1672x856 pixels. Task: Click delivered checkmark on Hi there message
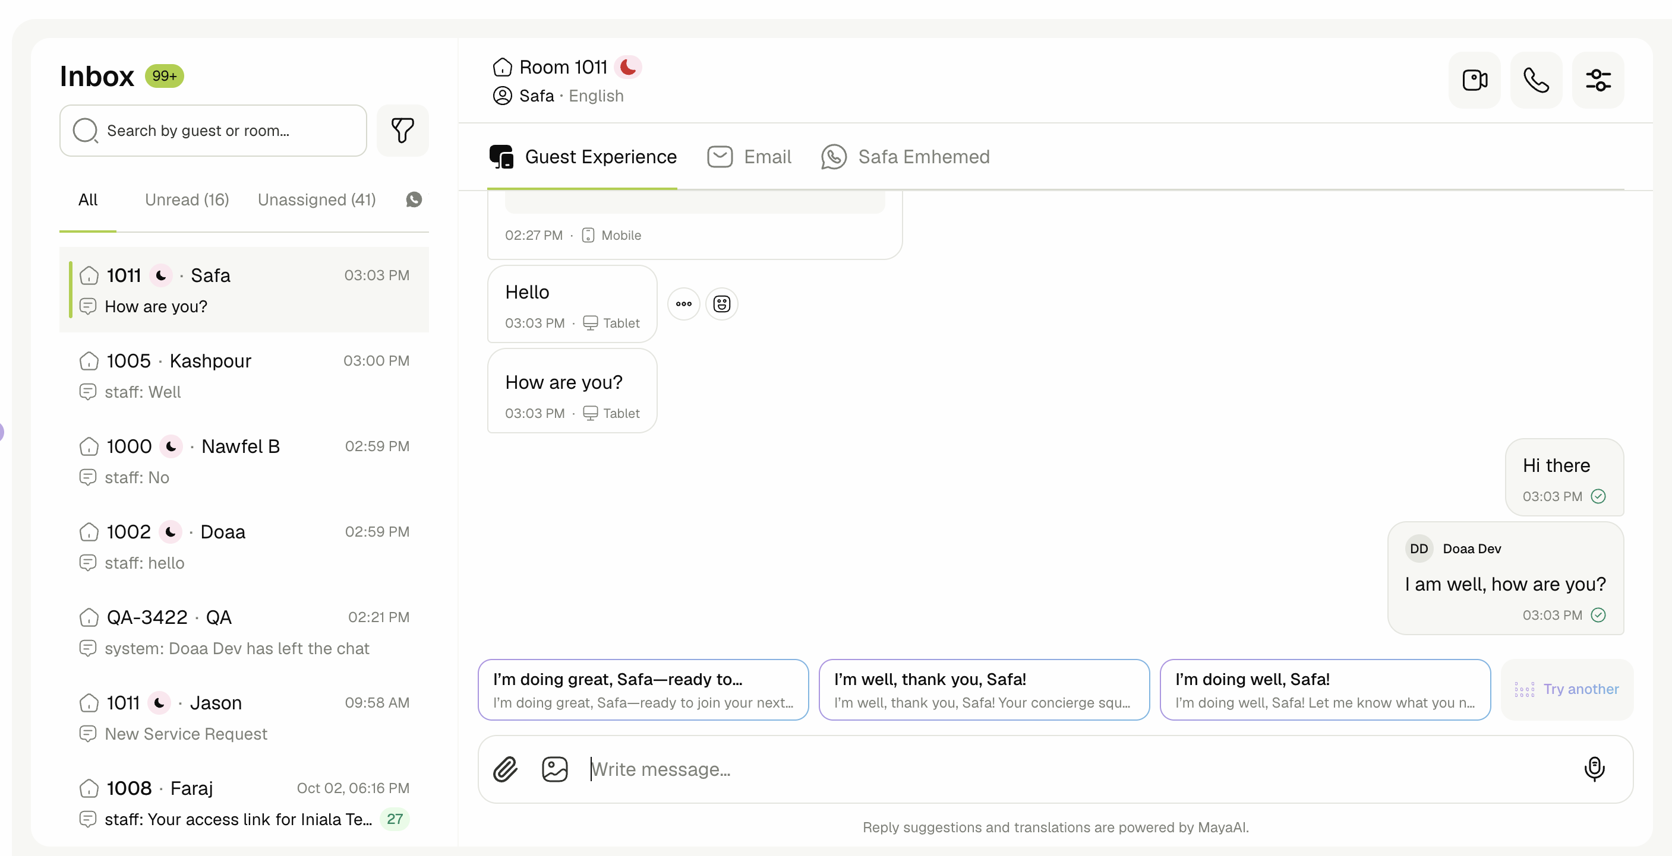[1598, 496]
